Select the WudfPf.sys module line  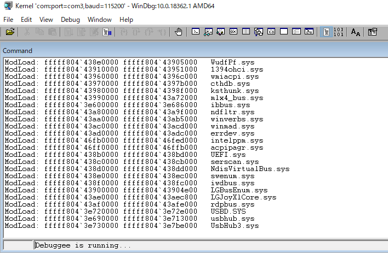tap(130, 62)
